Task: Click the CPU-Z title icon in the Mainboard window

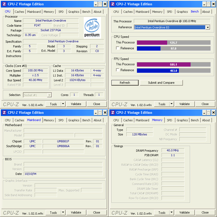Action: [x=4, y=112]
